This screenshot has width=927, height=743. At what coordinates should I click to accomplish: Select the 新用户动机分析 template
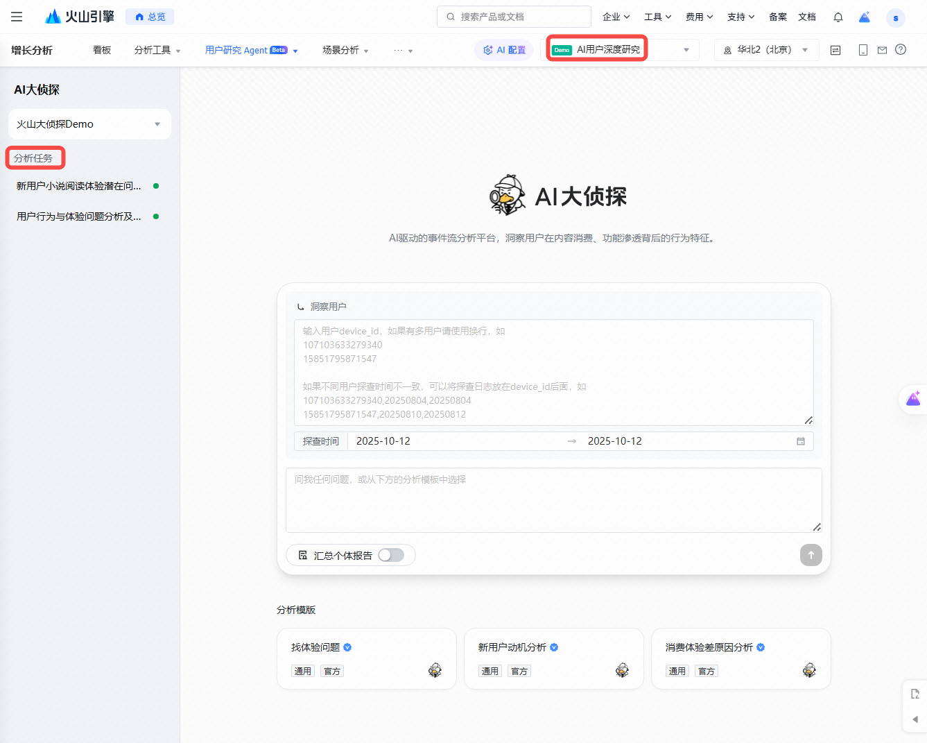[554, 658]
